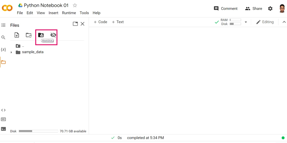287x143 pixels.
Task: Star this Python Notebook 01
Action: [x=75, y=5]
